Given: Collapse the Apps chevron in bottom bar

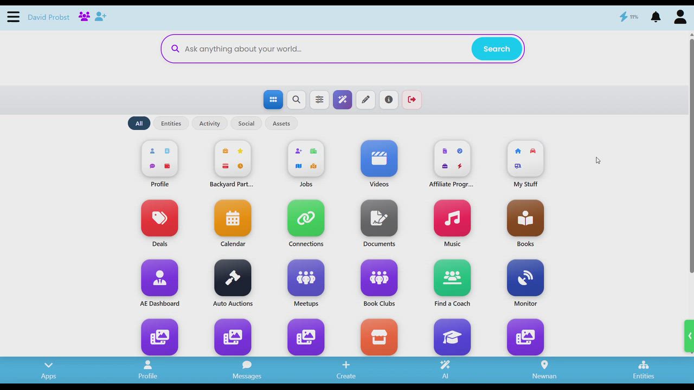Looking at the screenshot, I should (48, 370).
